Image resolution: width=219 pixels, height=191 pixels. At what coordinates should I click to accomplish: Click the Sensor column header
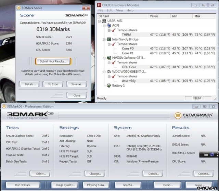[x=123, y=16]
